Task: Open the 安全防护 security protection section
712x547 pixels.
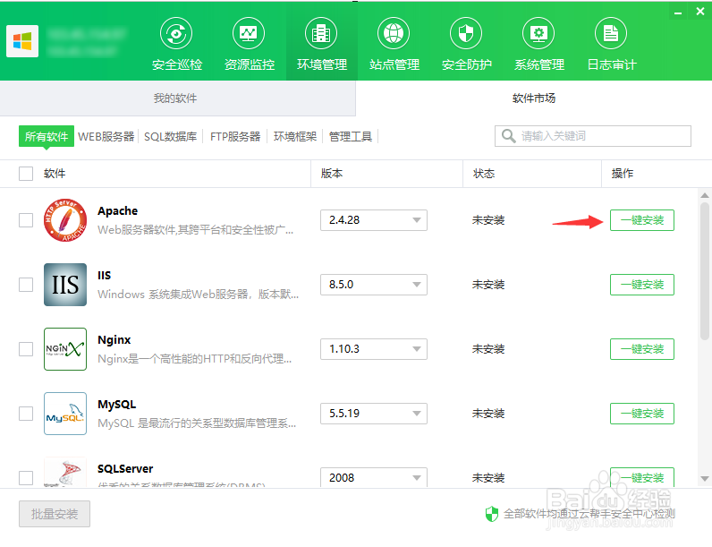Action: click(x=466, y=44)
